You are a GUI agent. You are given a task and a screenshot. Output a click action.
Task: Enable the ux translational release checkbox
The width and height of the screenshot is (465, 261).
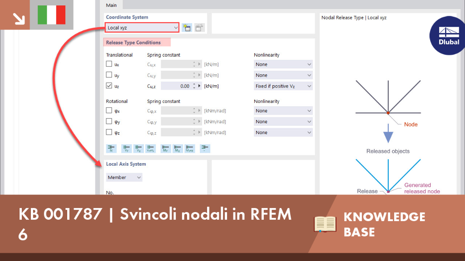click(x=109, y=64)
